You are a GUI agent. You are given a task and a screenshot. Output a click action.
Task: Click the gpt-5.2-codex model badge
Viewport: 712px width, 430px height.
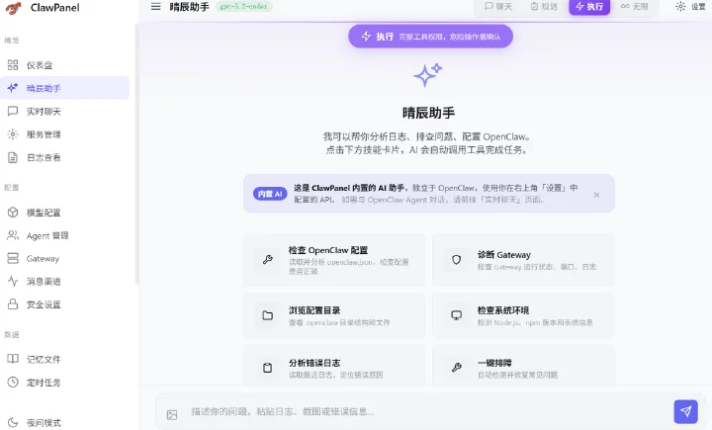pos(244,6)
